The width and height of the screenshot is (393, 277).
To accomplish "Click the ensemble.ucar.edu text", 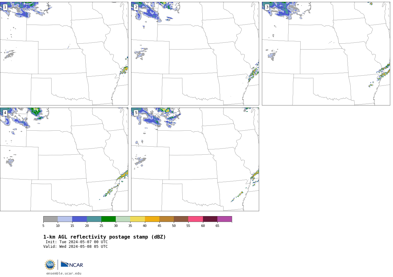I will (64, 273).
